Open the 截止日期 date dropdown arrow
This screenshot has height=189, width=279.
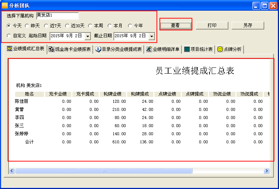pyautogui.click(x=152, y=36)
